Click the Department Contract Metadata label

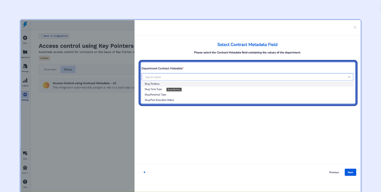(x=162, y=68)
